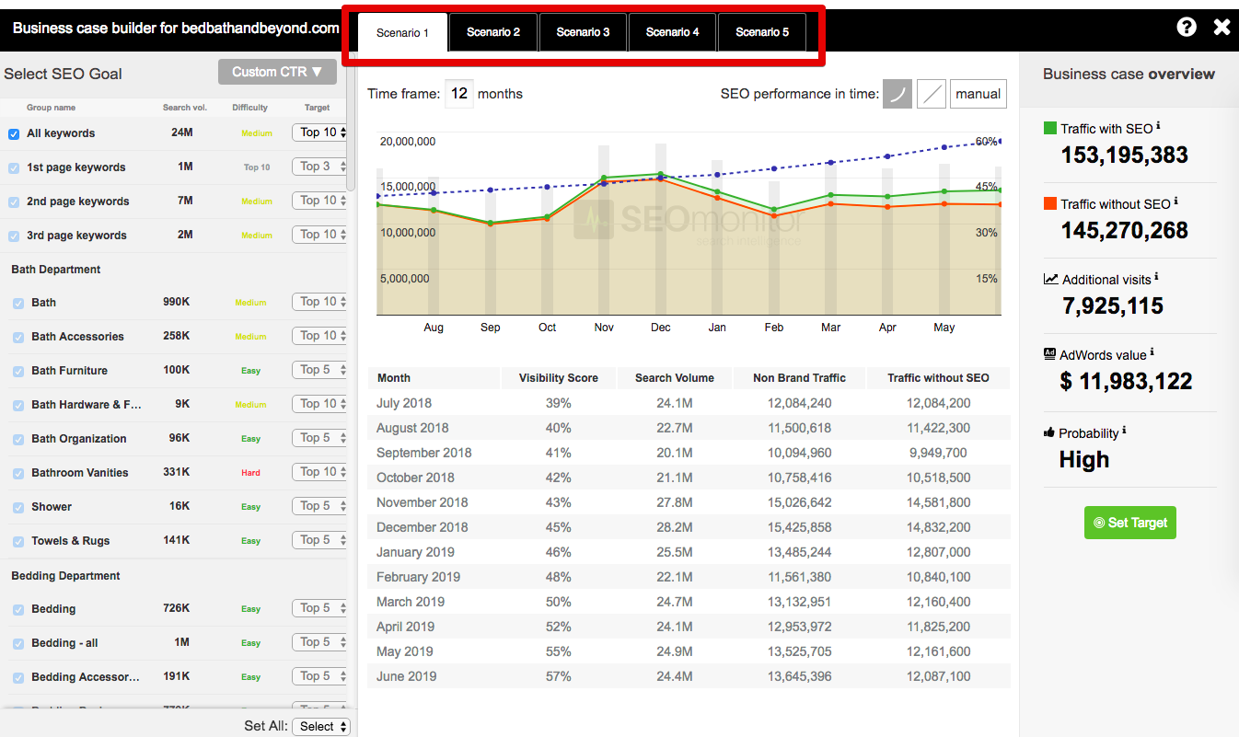
Task: Click the June 2019 table row
Action: pyautogui.click(x=689, y=676)
